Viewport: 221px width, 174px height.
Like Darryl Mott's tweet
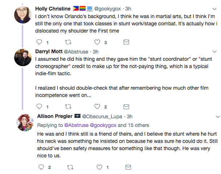coord(97,107)
